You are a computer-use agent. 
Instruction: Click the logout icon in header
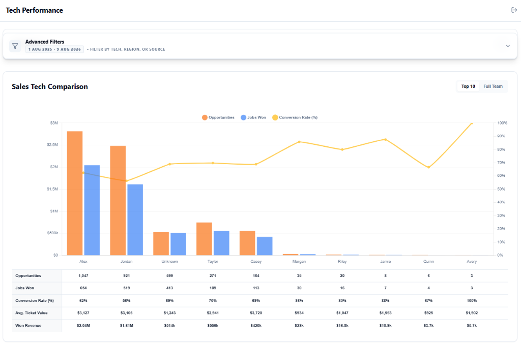[x=514, y=10]
